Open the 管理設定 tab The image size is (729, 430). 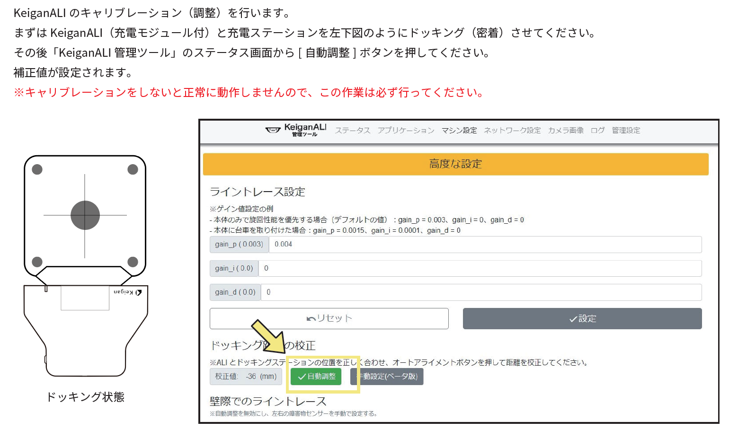pyautogui.click(x=625, y=130)
